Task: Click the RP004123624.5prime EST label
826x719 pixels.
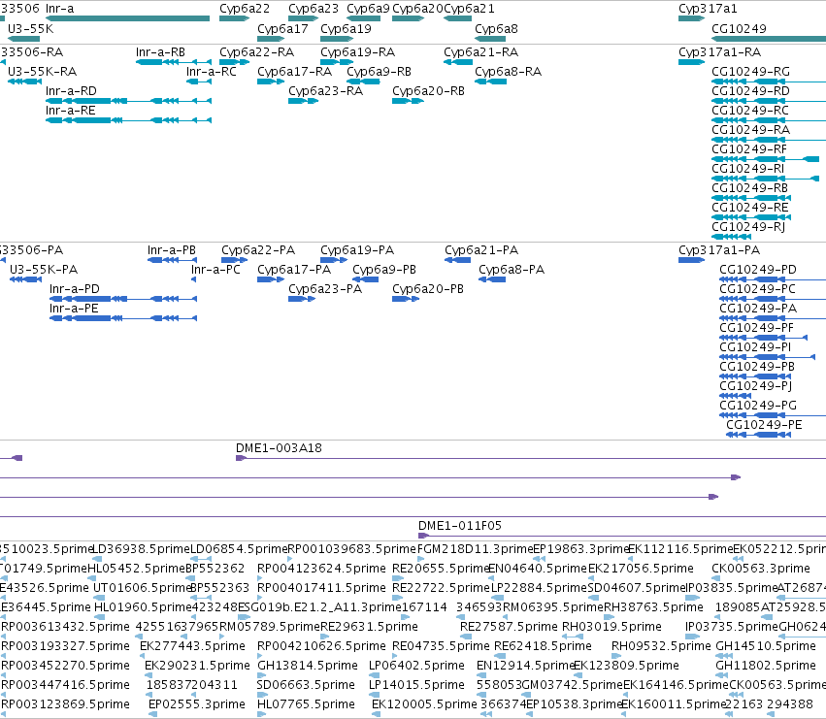Action: 321,569
